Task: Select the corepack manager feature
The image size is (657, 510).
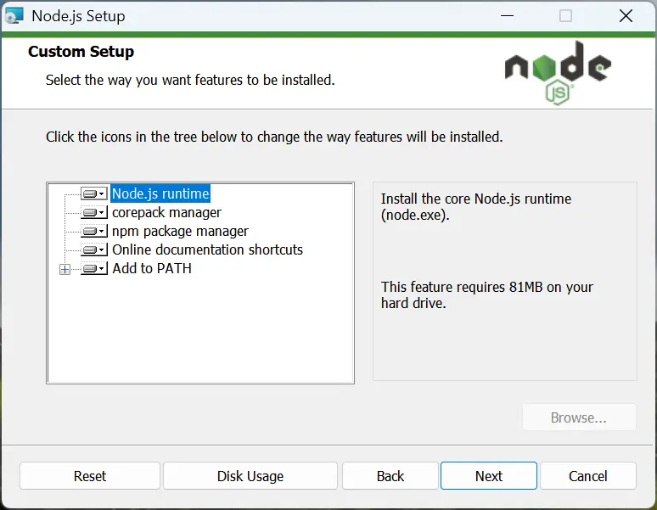Action: (x=166, y=212)
